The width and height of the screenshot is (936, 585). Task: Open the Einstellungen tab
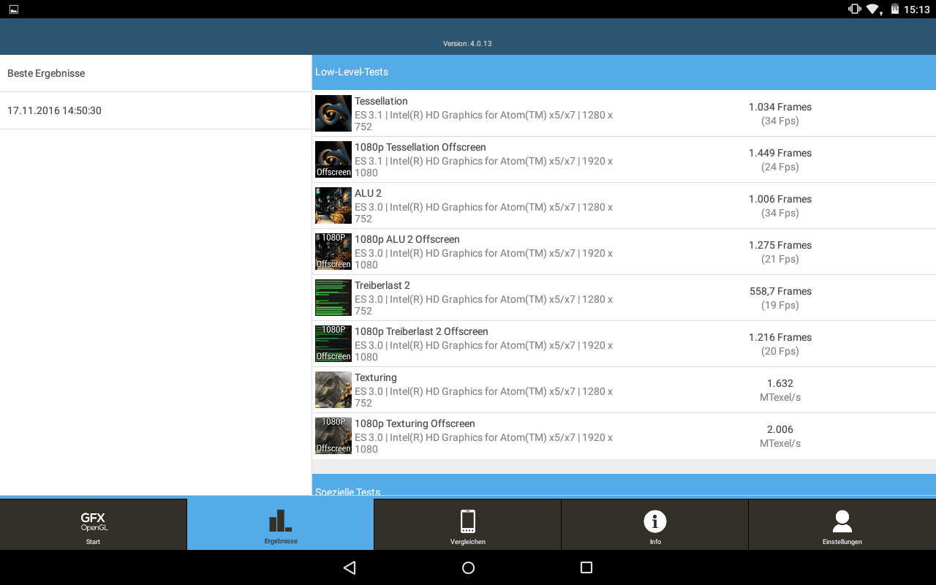(842, 524)
